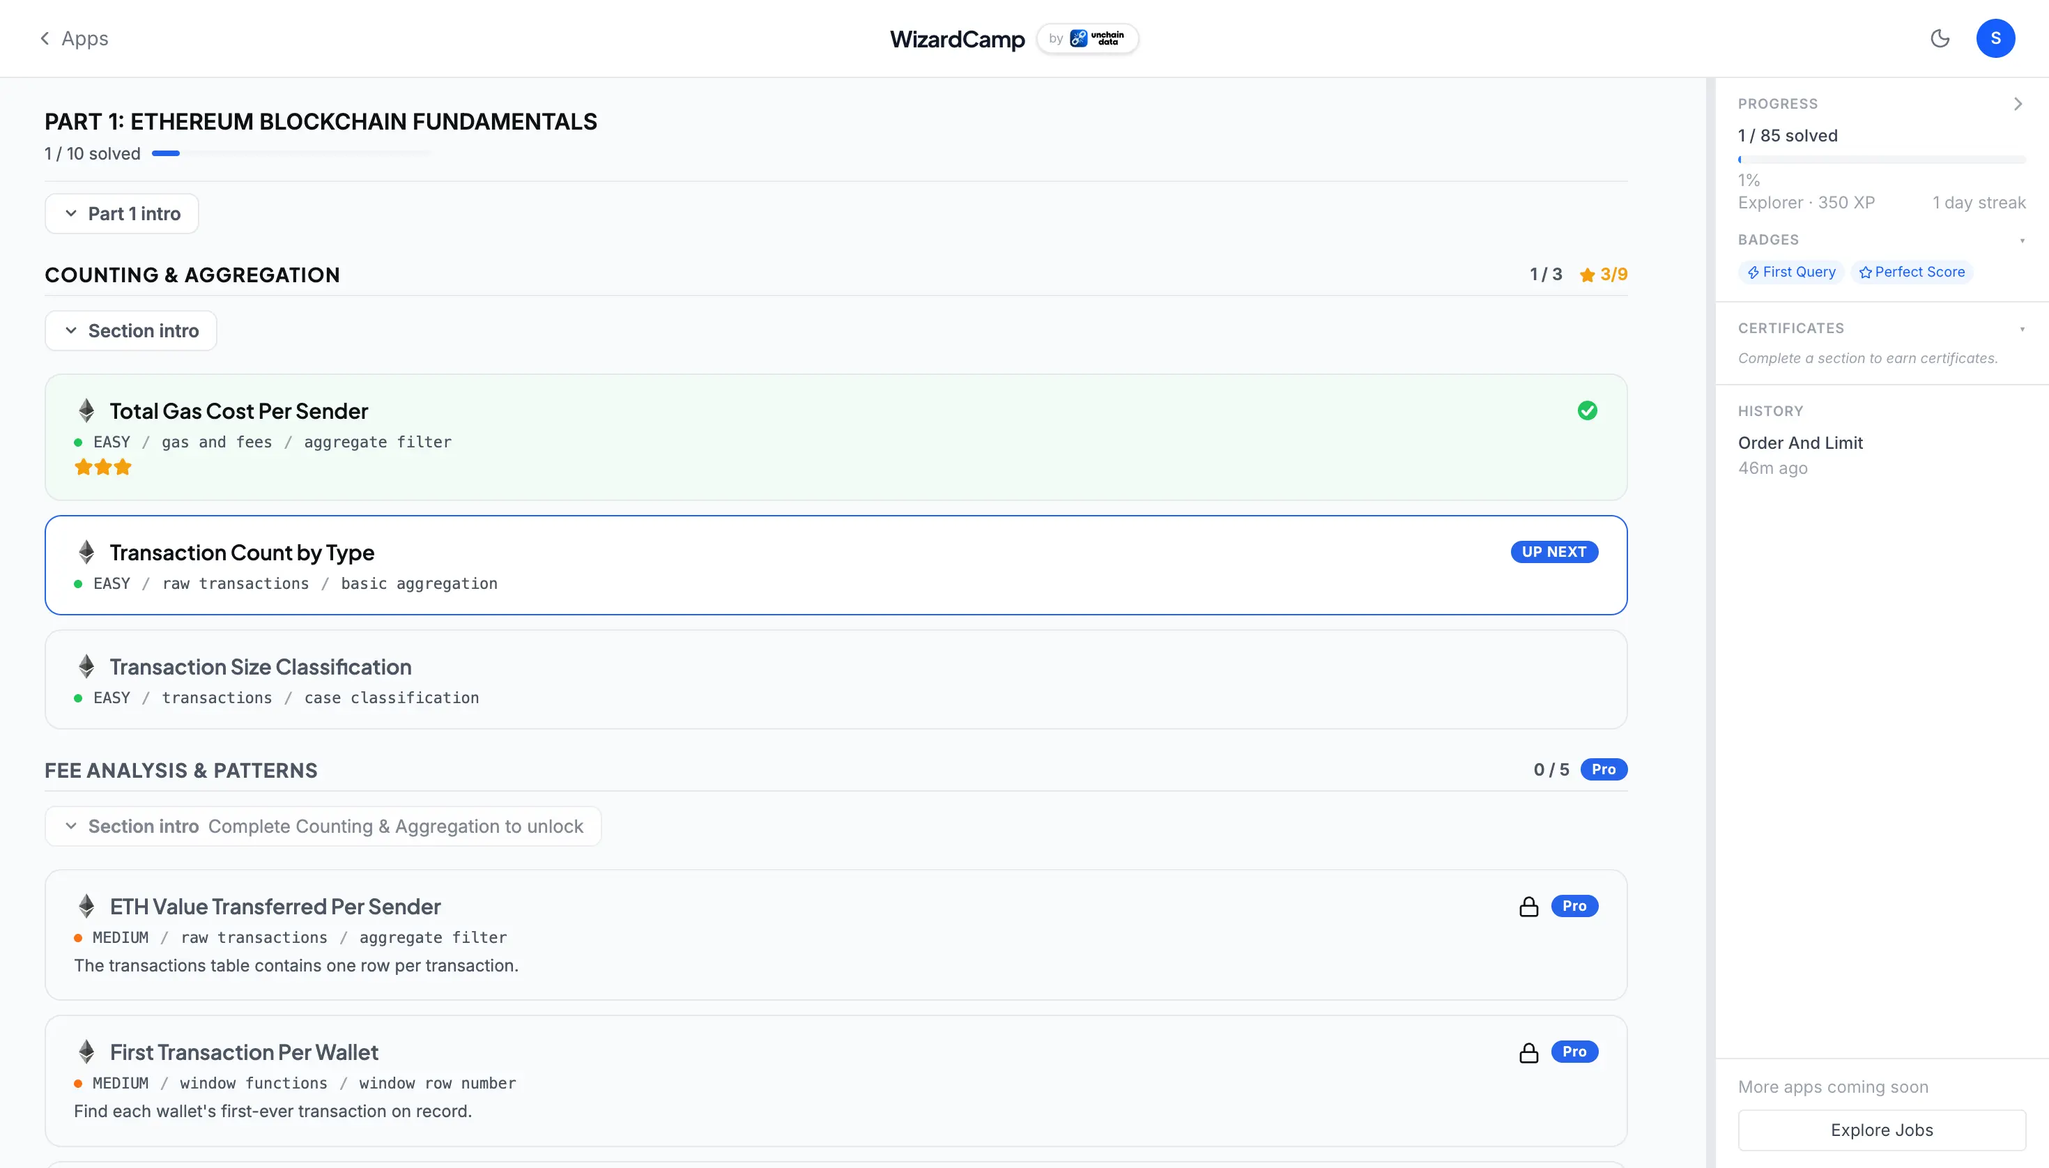The width and height of the screenshot is (2049, 1168).
Task: Click the 1 day streak text
Action: 1979,203
